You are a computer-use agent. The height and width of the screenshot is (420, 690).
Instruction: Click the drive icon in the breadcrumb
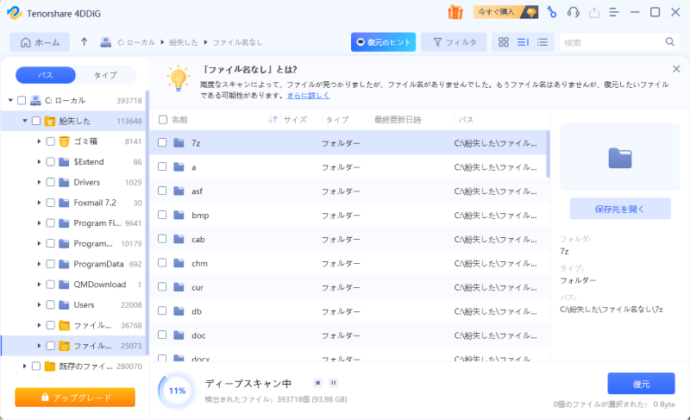click(105, 42)
